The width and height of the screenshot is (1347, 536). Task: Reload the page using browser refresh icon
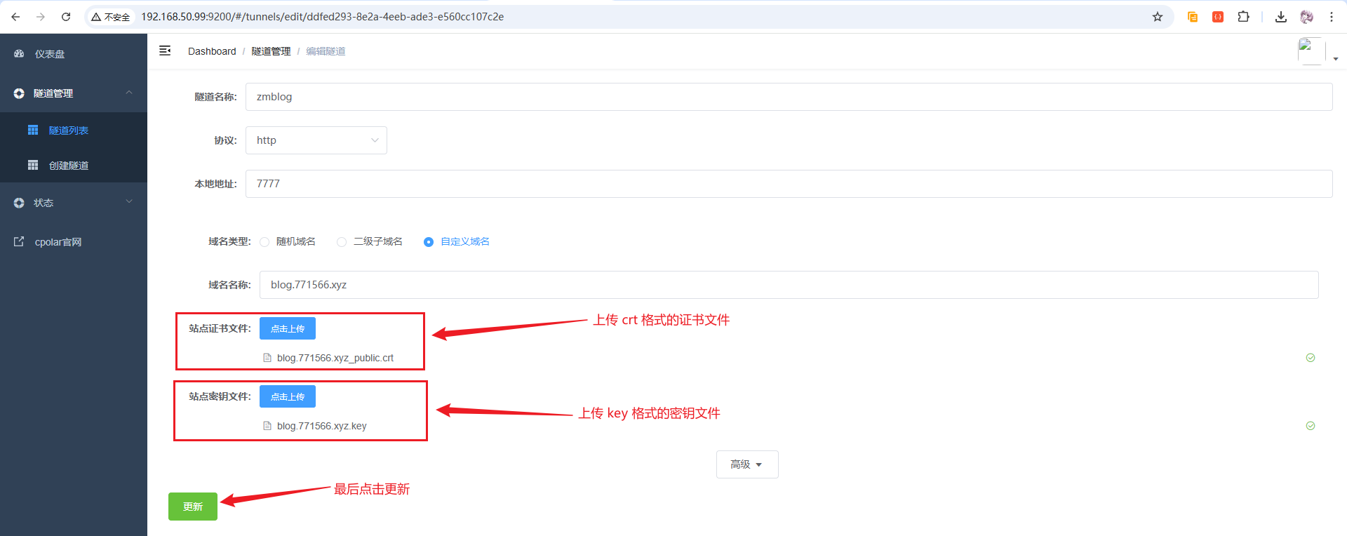click(x=66, y=17)
